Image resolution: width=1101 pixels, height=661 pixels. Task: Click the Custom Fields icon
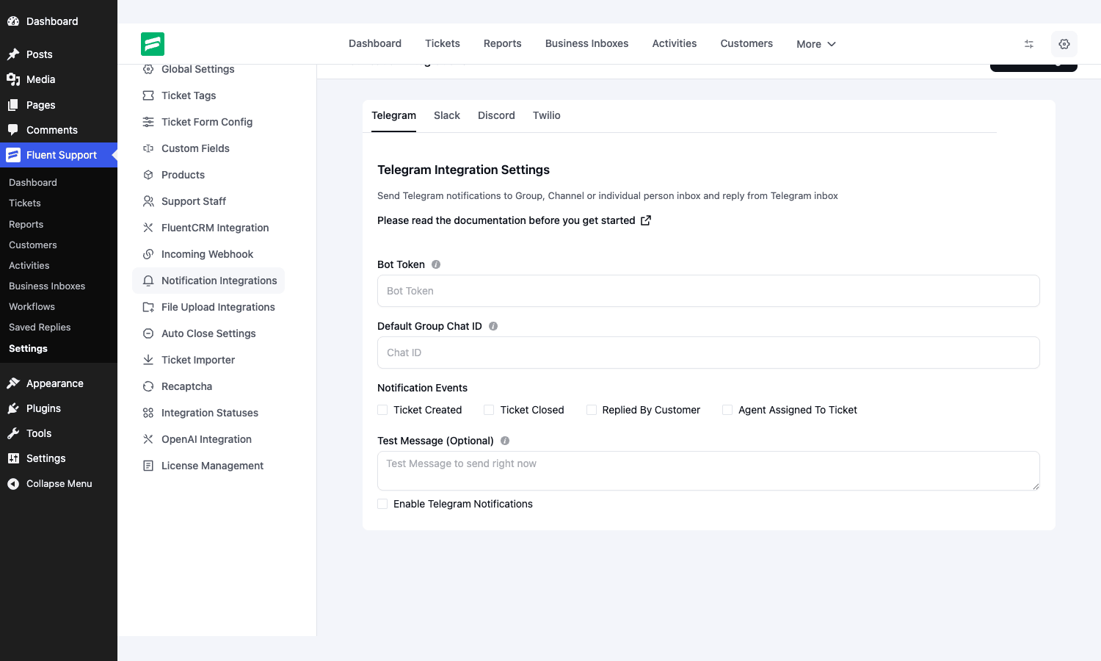point(148,148)
